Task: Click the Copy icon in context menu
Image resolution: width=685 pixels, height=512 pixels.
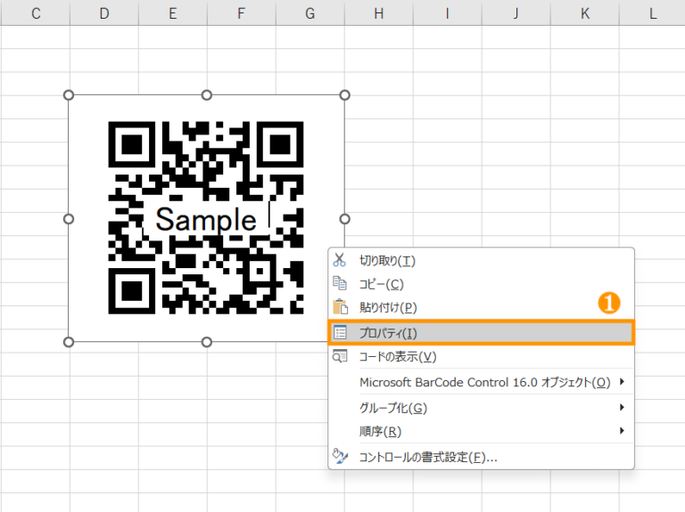Action: 339,283
